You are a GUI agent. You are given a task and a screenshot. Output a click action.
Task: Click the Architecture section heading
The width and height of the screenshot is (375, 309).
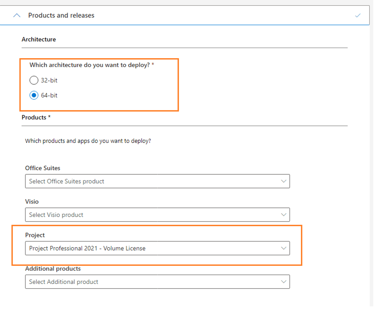click(x=38, y=39)
